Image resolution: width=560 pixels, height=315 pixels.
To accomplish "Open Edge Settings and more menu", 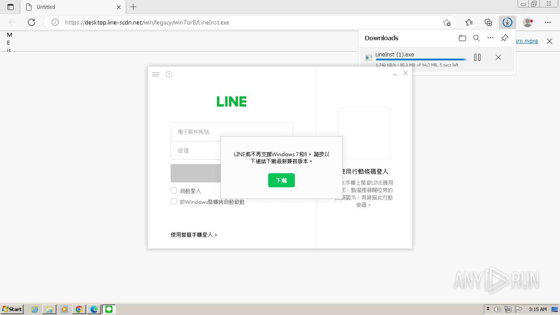I will (548, 22).
